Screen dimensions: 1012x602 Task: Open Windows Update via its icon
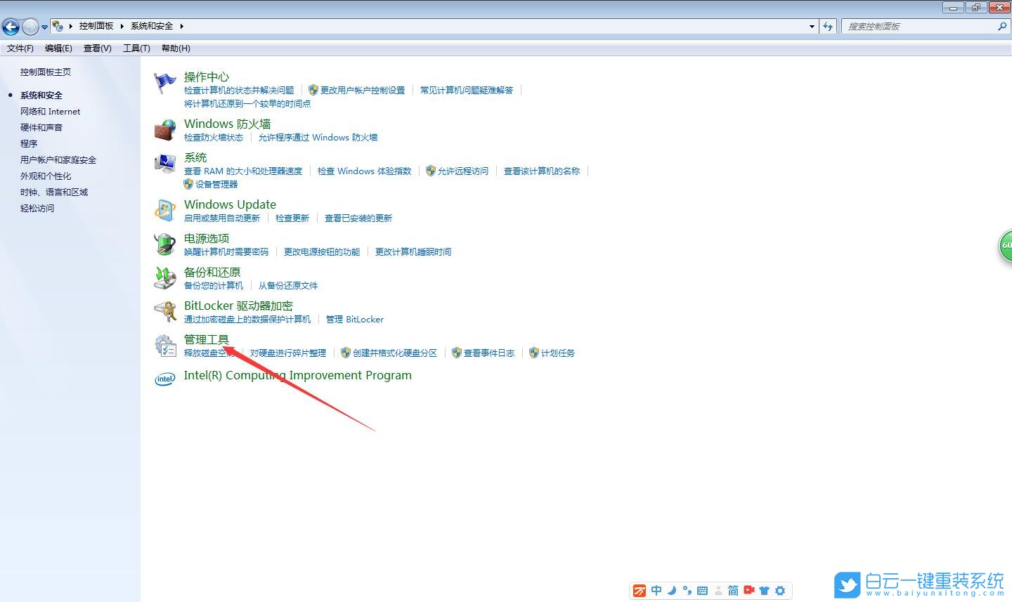point(164,210)
